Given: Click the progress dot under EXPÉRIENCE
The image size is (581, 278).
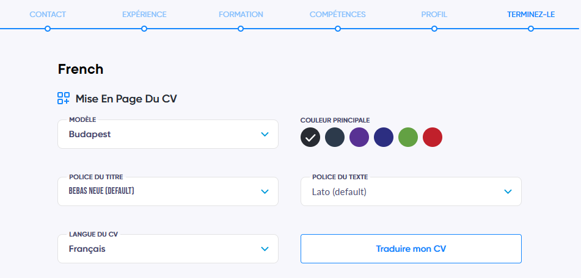Looking at the screenshot, I should click(144, 29).
